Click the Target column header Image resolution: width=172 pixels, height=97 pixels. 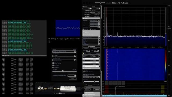(x=61, y=39)
